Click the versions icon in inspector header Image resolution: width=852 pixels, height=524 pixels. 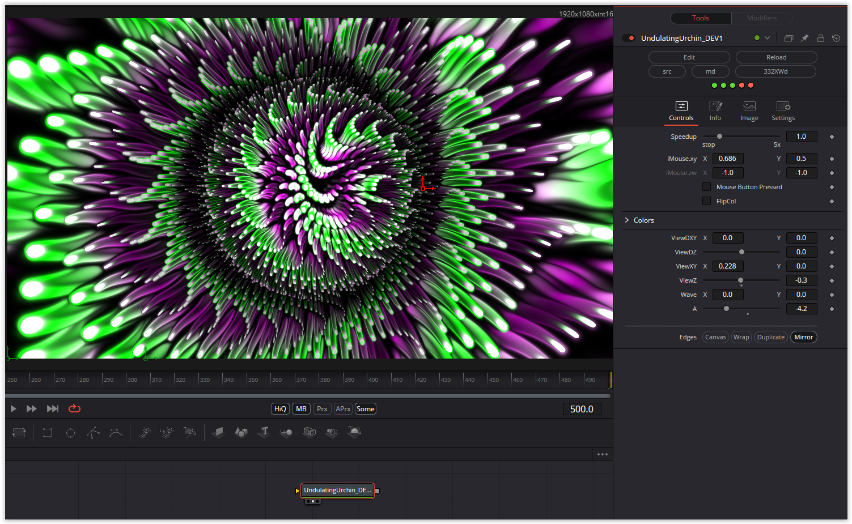coord(789,38)
